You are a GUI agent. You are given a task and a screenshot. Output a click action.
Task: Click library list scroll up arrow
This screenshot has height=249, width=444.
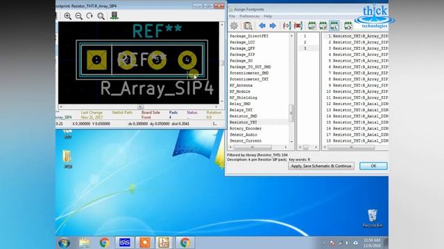pos(291,36)
